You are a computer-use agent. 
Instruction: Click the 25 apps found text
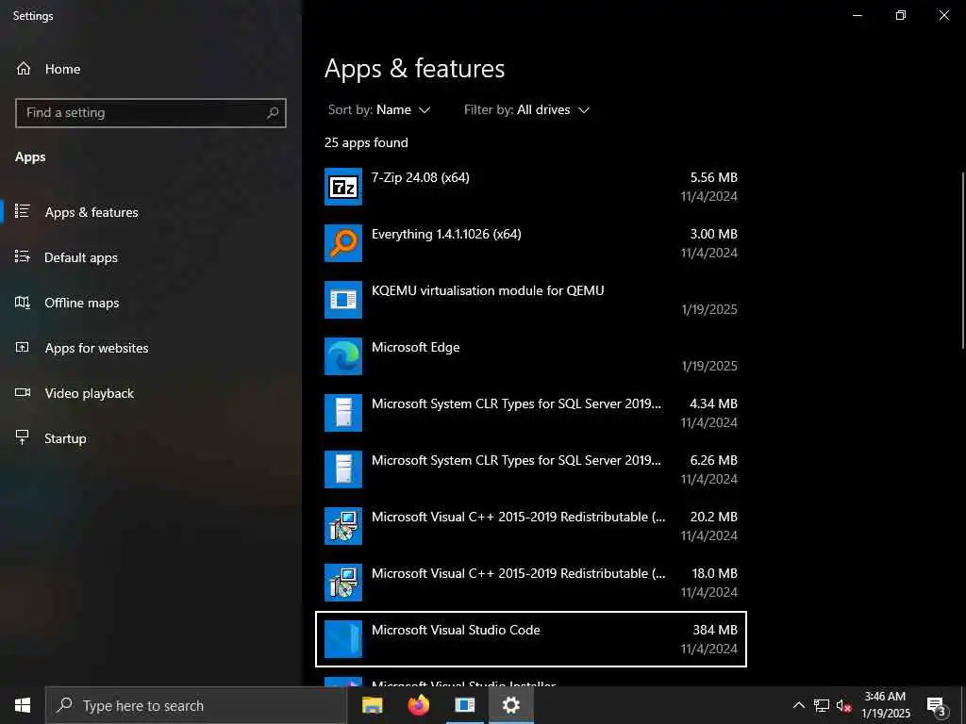366,142
